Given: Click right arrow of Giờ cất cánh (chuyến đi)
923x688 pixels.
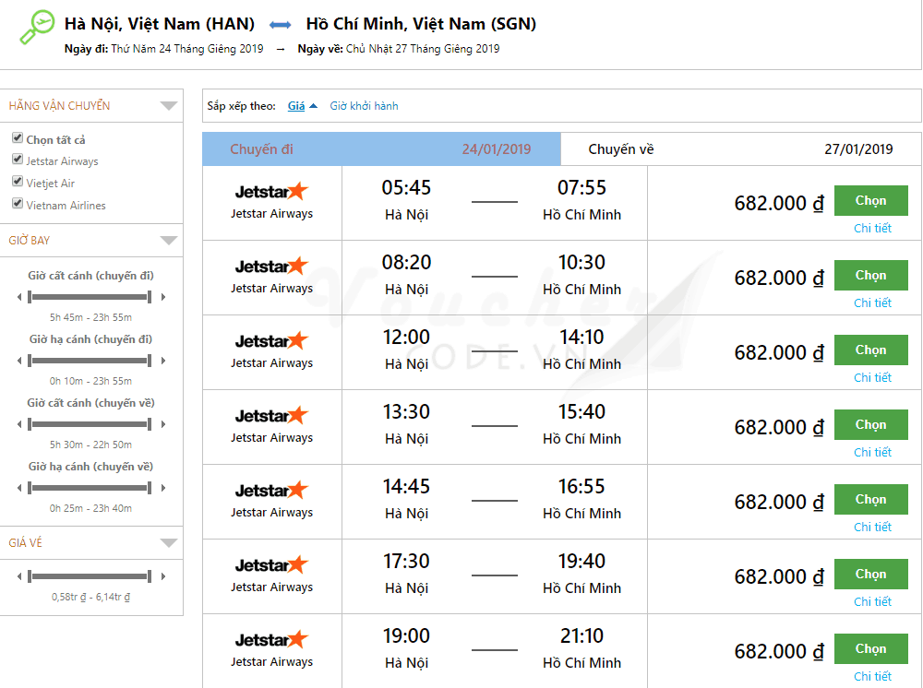Looking at the screenshot, I should point(163,297).
